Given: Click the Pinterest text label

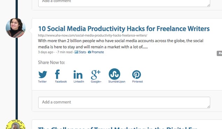Looking at the screenshot, I should pyautogui.click(x=137, y=82).
